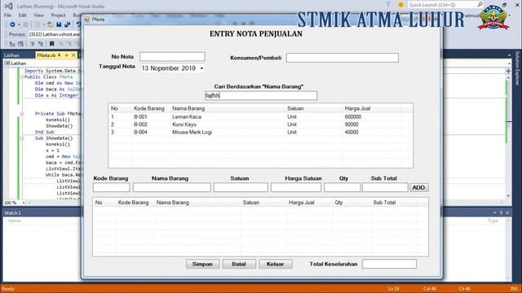Click the Kode Barang entry field
Viewport: 522px width, 293px height.
112,187
